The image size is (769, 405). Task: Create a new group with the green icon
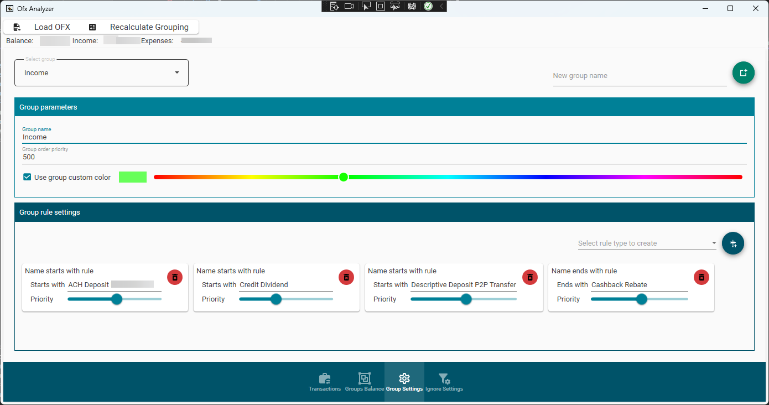[x=743, y=72]
